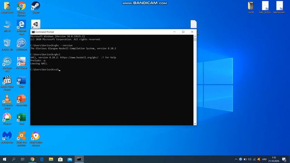The image size is (290, 163).
Task: Open Task View on the taskbar
Action: click(x=23, y=159)
